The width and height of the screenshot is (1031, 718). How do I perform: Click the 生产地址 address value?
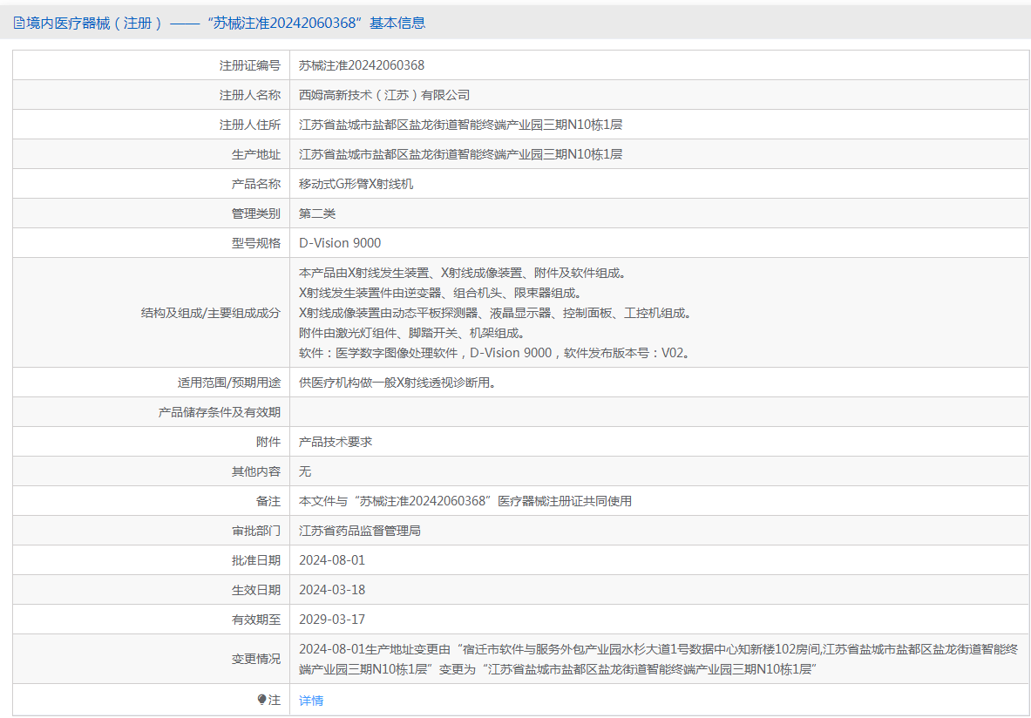460,154
